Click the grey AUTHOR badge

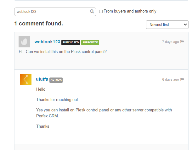tap(56, 80)
